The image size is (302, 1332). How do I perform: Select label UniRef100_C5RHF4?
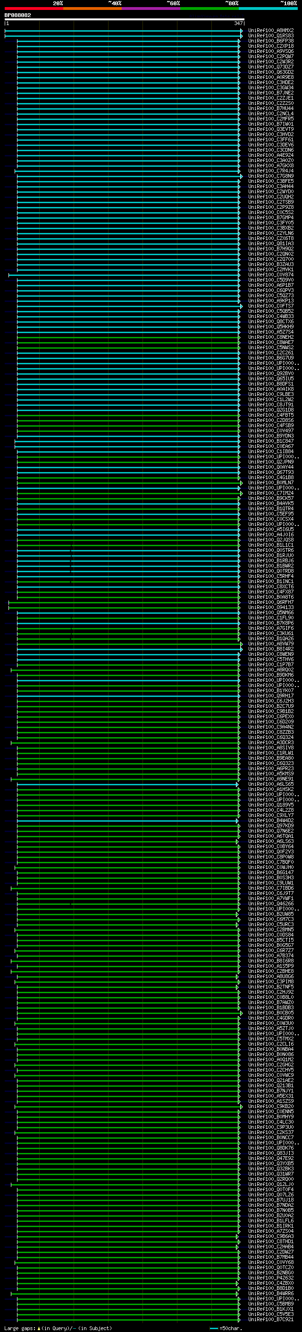[x=270, y=576]
